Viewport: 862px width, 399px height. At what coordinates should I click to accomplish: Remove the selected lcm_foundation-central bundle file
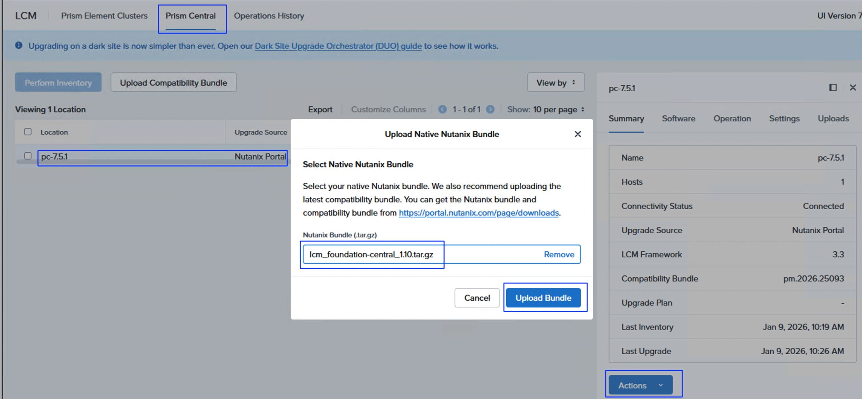coord(559,255)
